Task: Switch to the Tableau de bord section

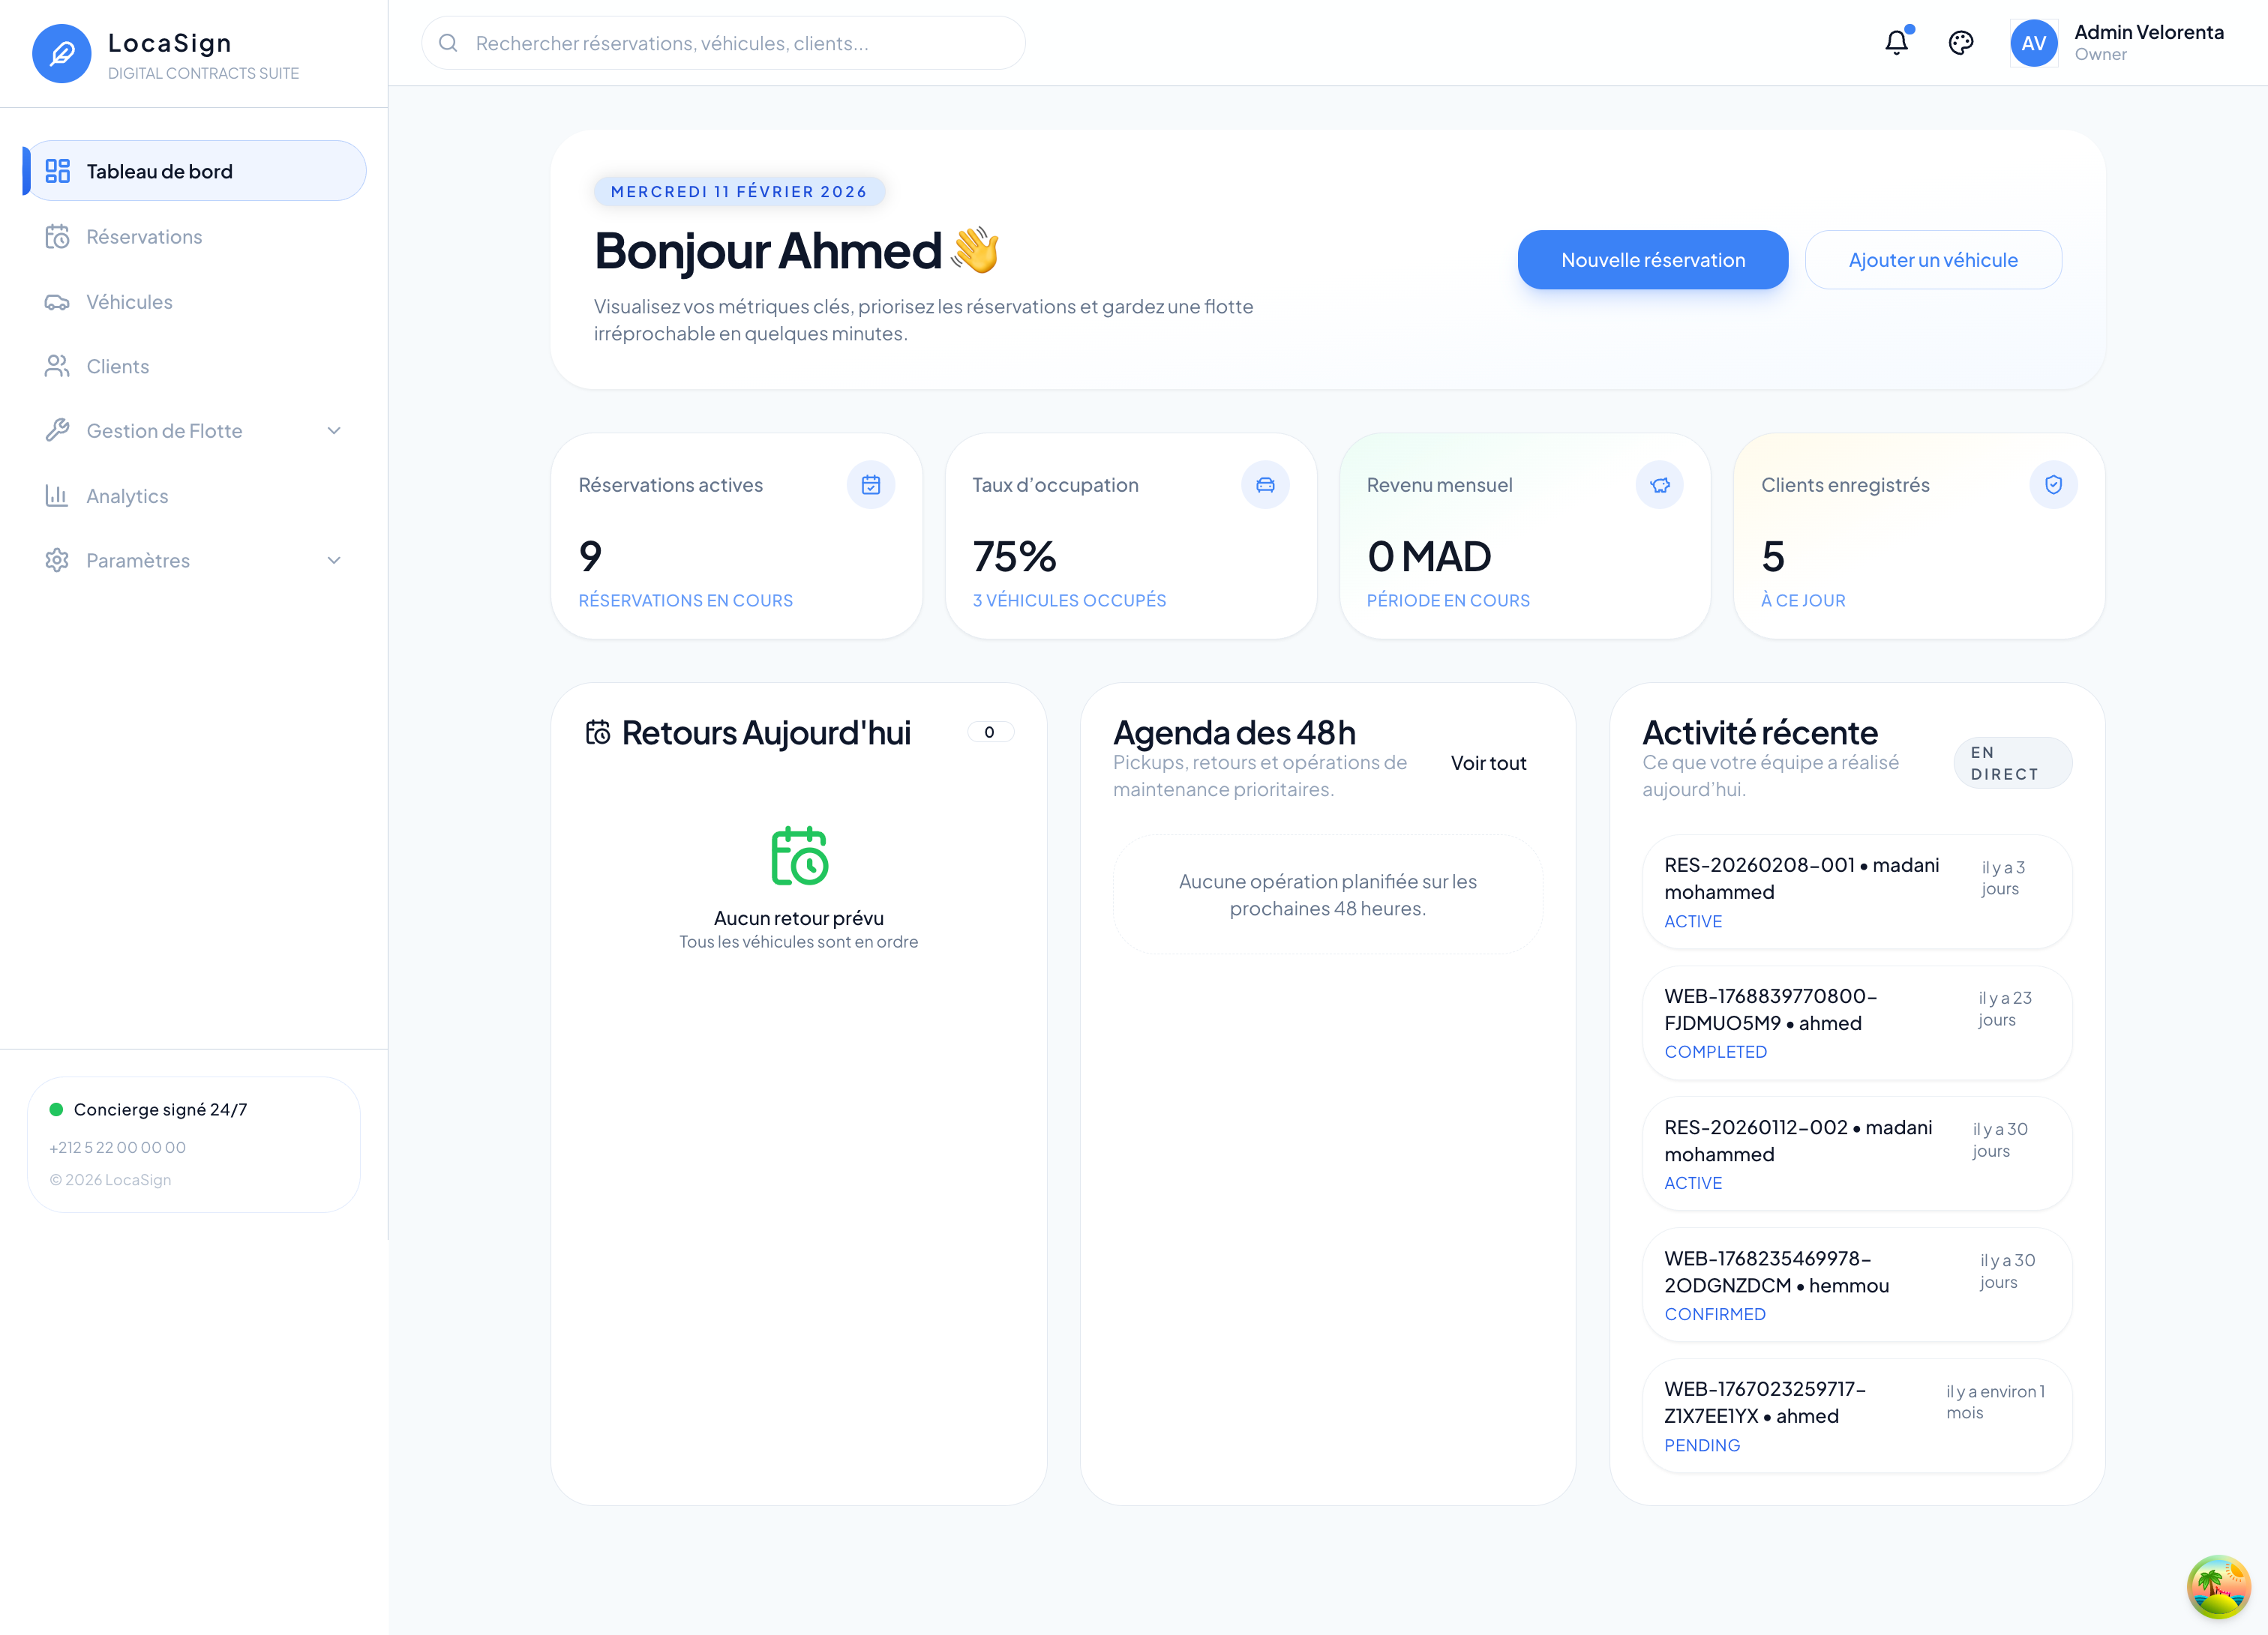Action: pos(160,171)
